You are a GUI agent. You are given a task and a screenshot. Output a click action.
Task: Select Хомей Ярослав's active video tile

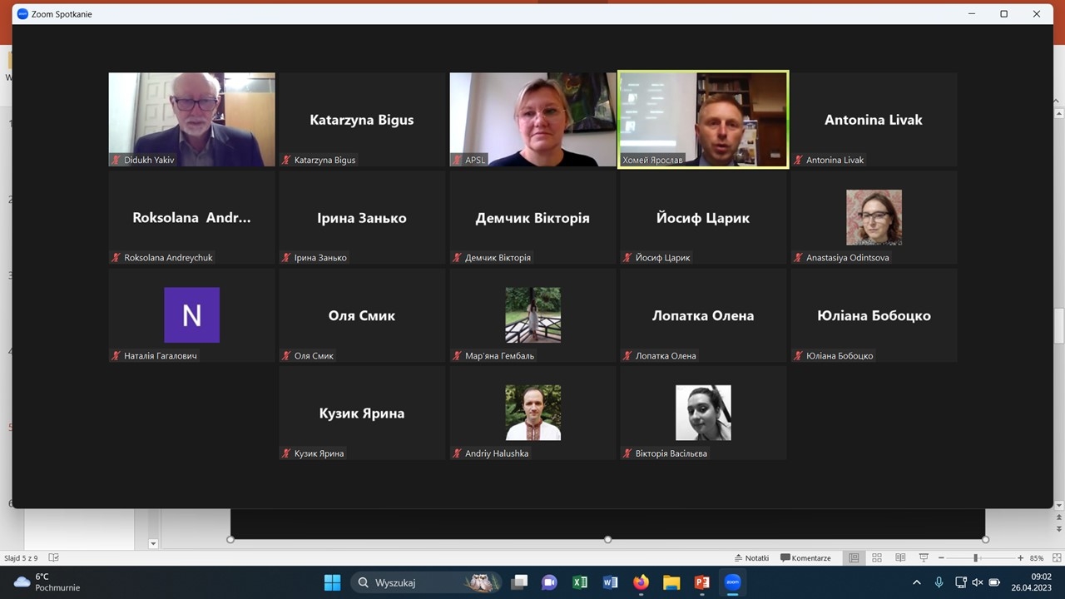pos(703,119)
